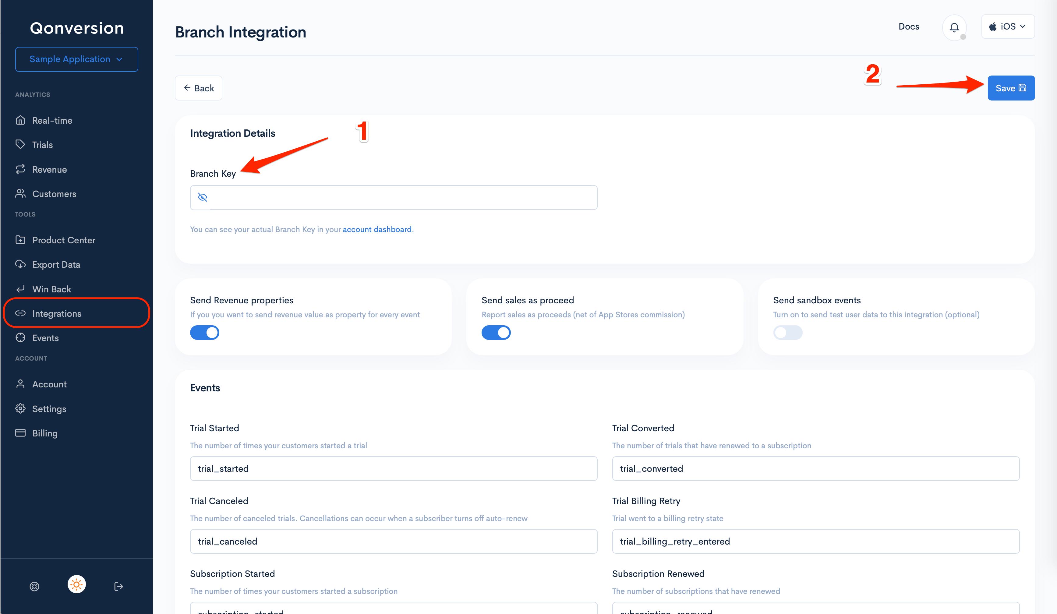This screenshot has height=614, width=1057.
Task: Open Events page in sidebar
Action: [x=45, y=338]
